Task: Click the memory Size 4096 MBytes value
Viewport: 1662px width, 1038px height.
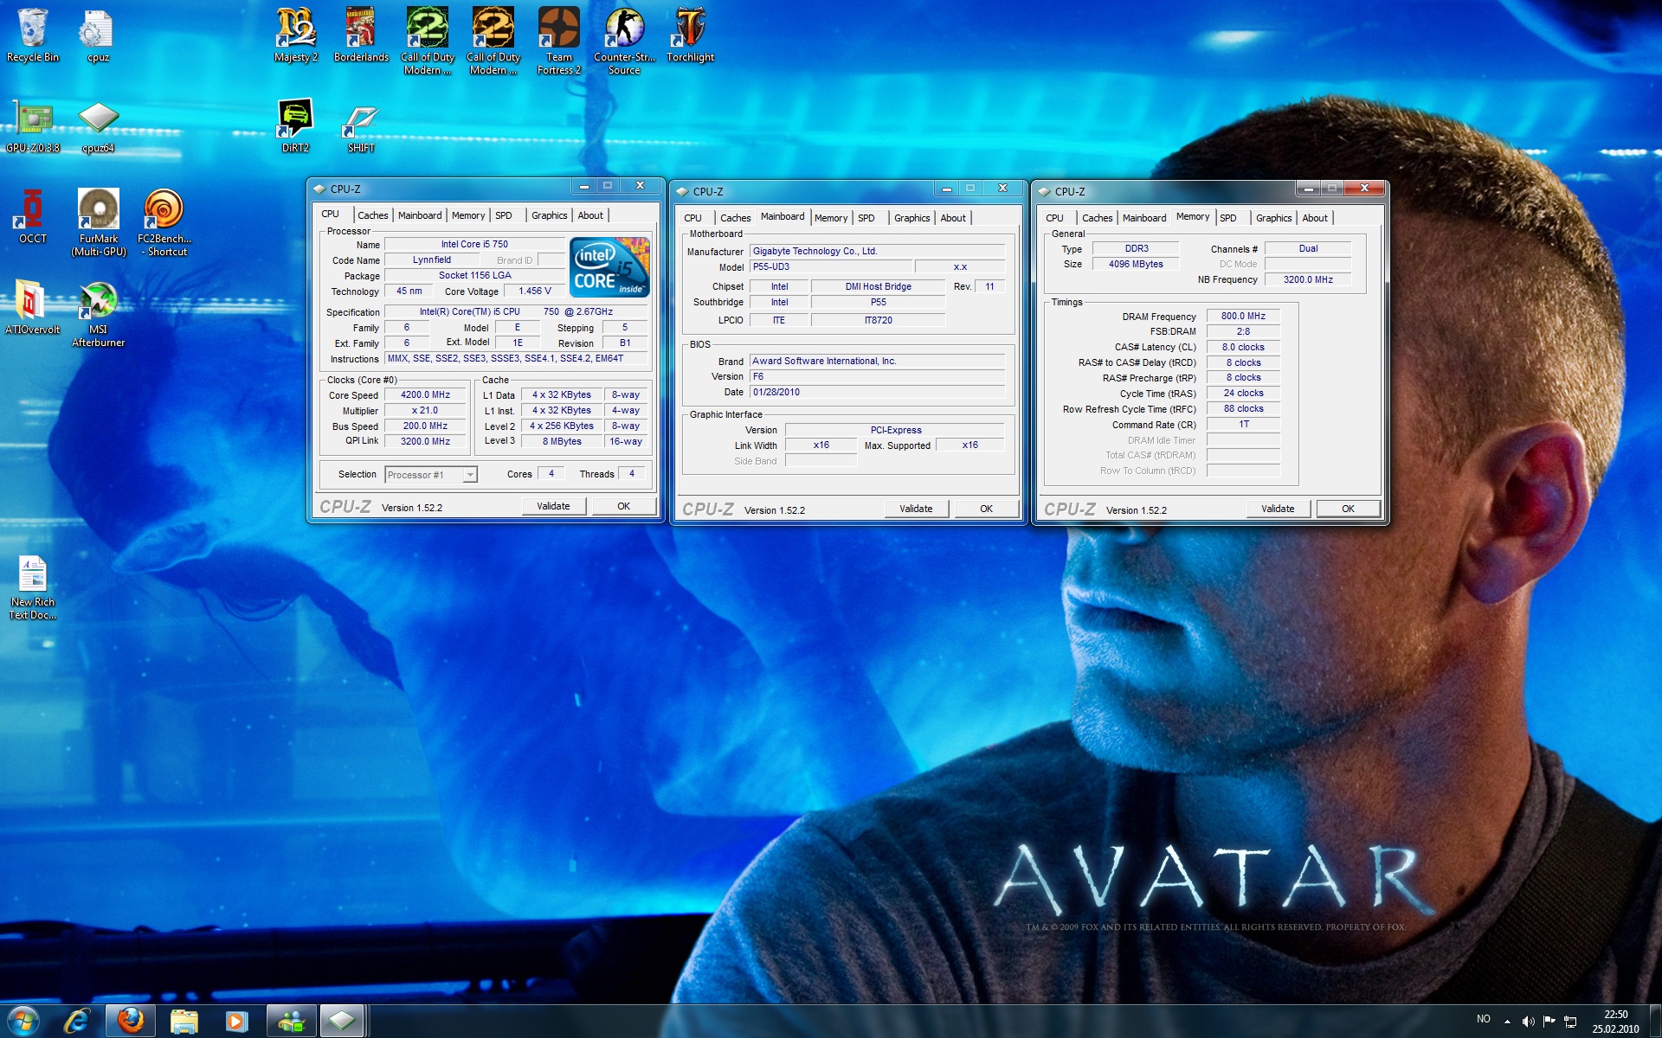Action: 1136,264
